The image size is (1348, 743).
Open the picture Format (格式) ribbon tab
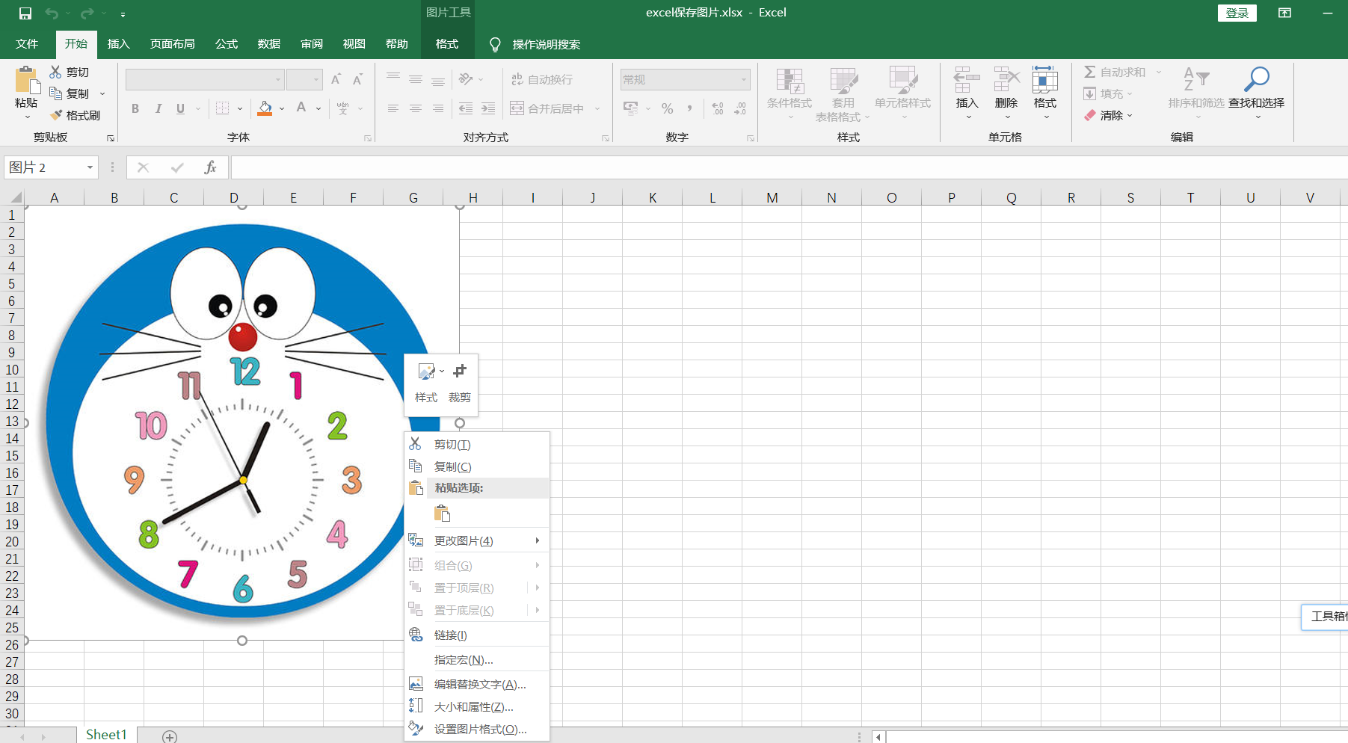click(x=447, y=44)
